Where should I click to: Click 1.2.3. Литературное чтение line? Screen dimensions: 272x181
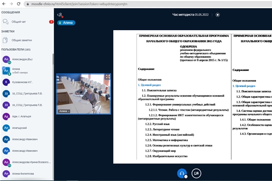click(162, 129)
